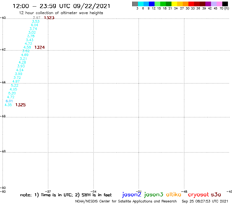Click the pink 70 ft legend swatch
Viewport: 232px width, 204px height.
219,4
